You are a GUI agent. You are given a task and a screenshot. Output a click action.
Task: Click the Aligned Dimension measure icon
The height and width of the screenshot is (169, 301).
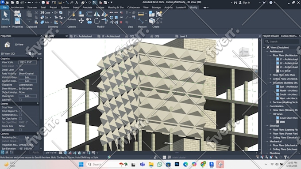[x=141, y=14]
